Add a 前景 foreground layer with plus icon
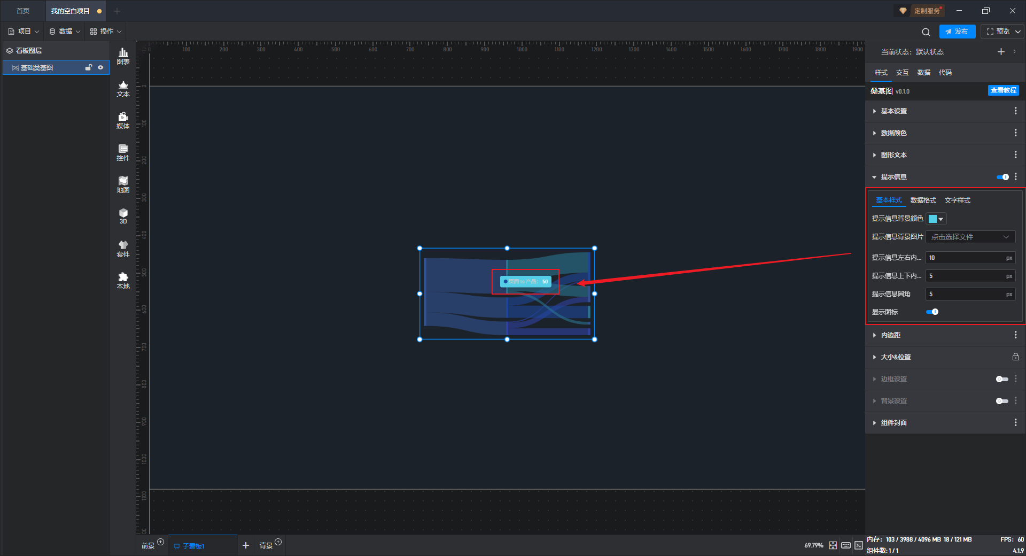1026x556 pixels. click(x=160, y=542)
